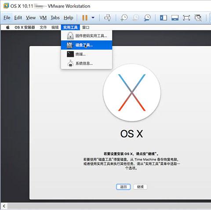Click the Send Ctrl+Alt+Del icon
211x210 pixels.
pos(108,18)
